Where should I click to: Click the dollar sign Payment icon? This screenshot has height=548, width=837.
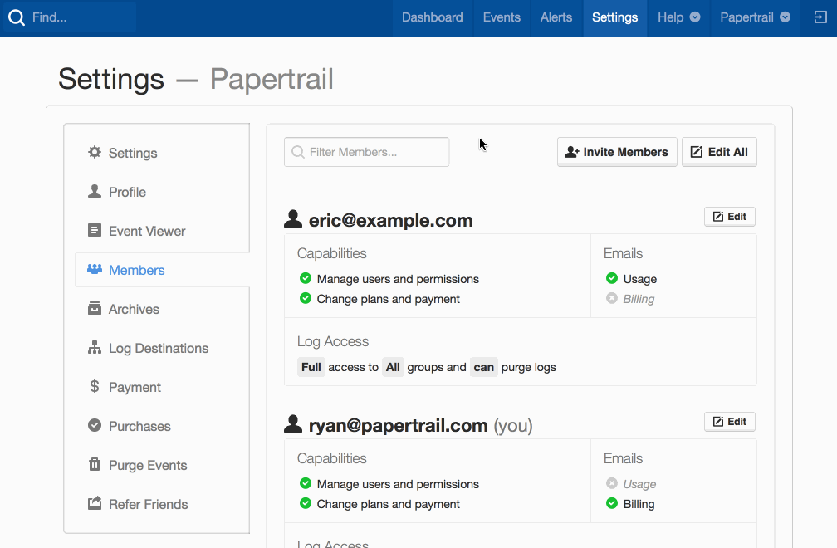pyautogui.click(x=95, y=386)
